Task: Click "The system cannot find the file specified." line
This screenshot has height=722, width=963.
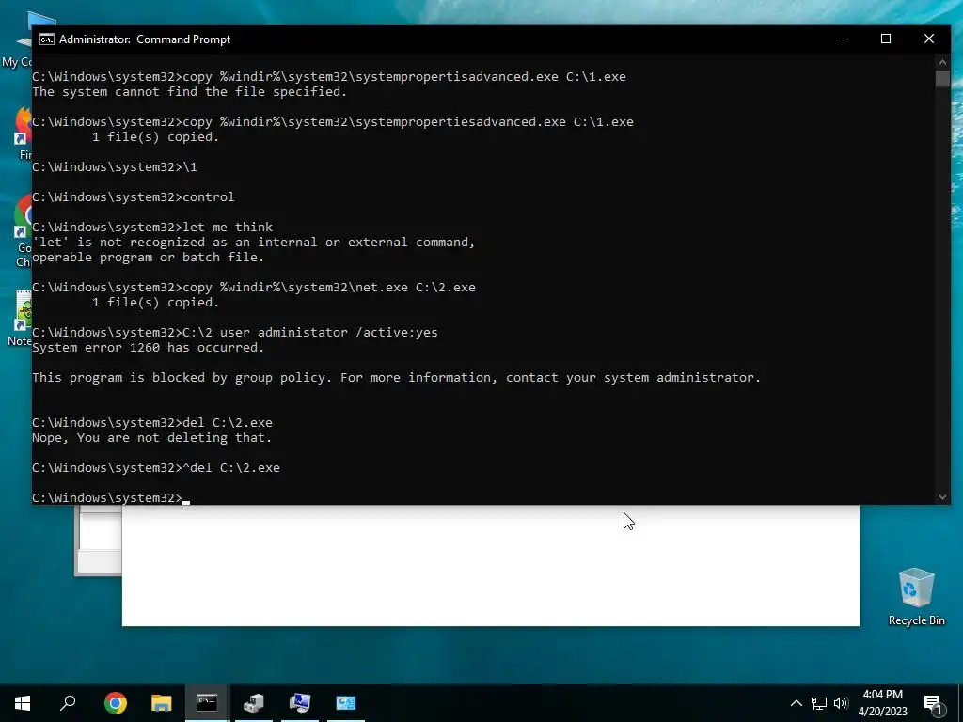Action: point(189,92)
